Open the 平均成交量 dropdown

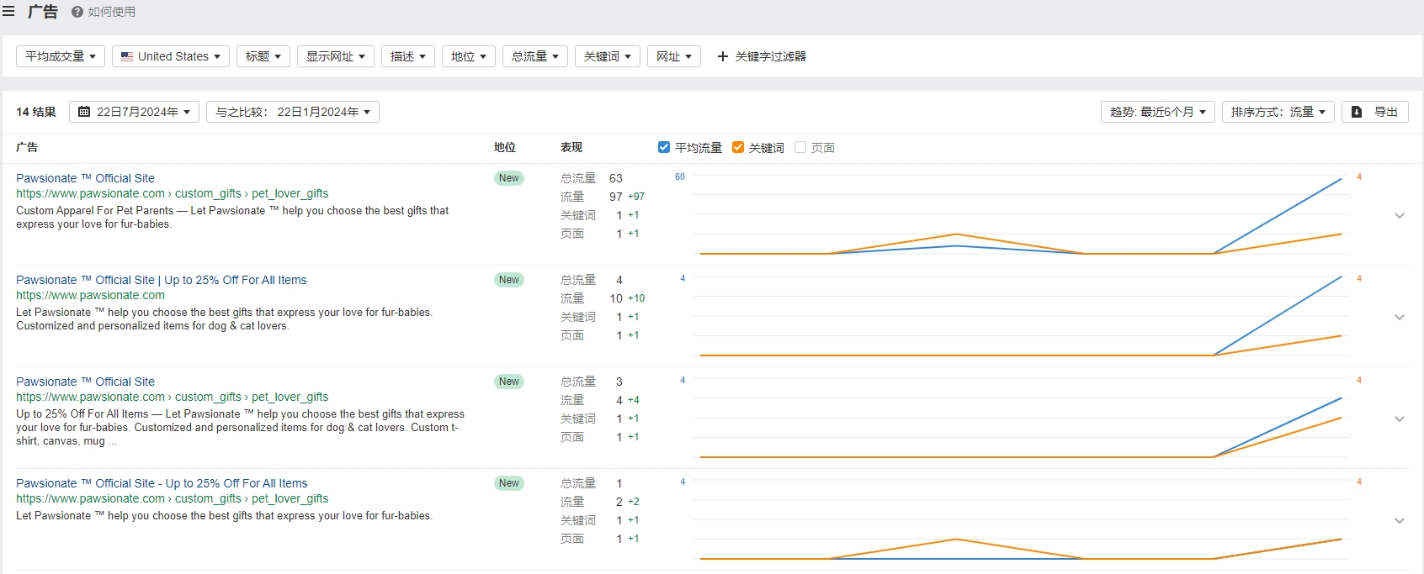pos(61,56)
